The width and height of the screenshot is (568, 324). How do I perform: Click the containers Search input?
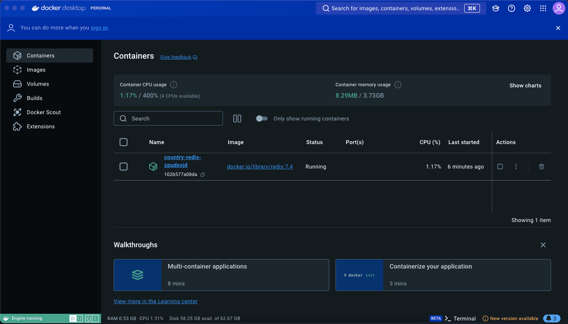pos(168,118)
